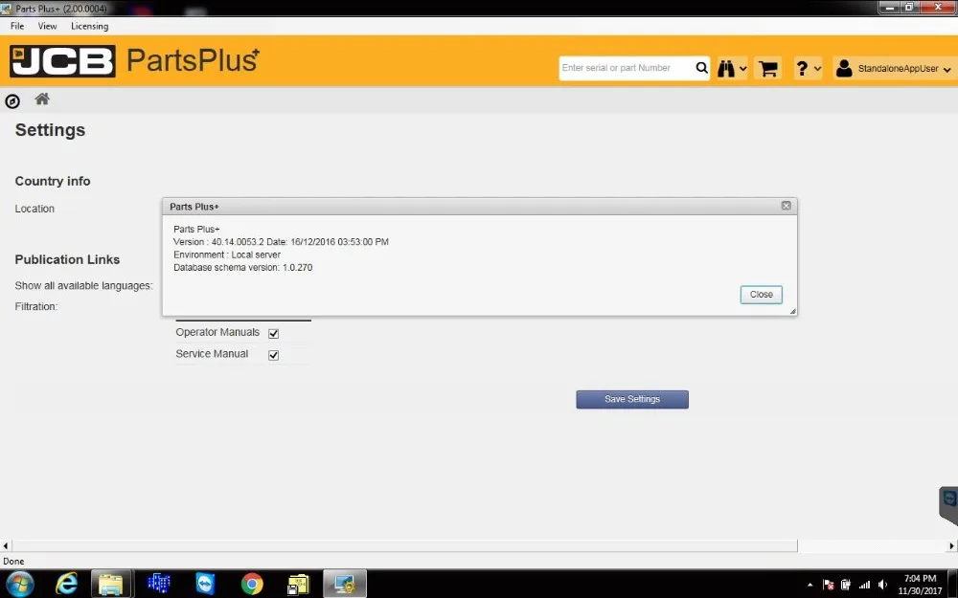Click the 'Location' label
The width and height of the screenshot is (958, 598).
click(x=34, y=209)
